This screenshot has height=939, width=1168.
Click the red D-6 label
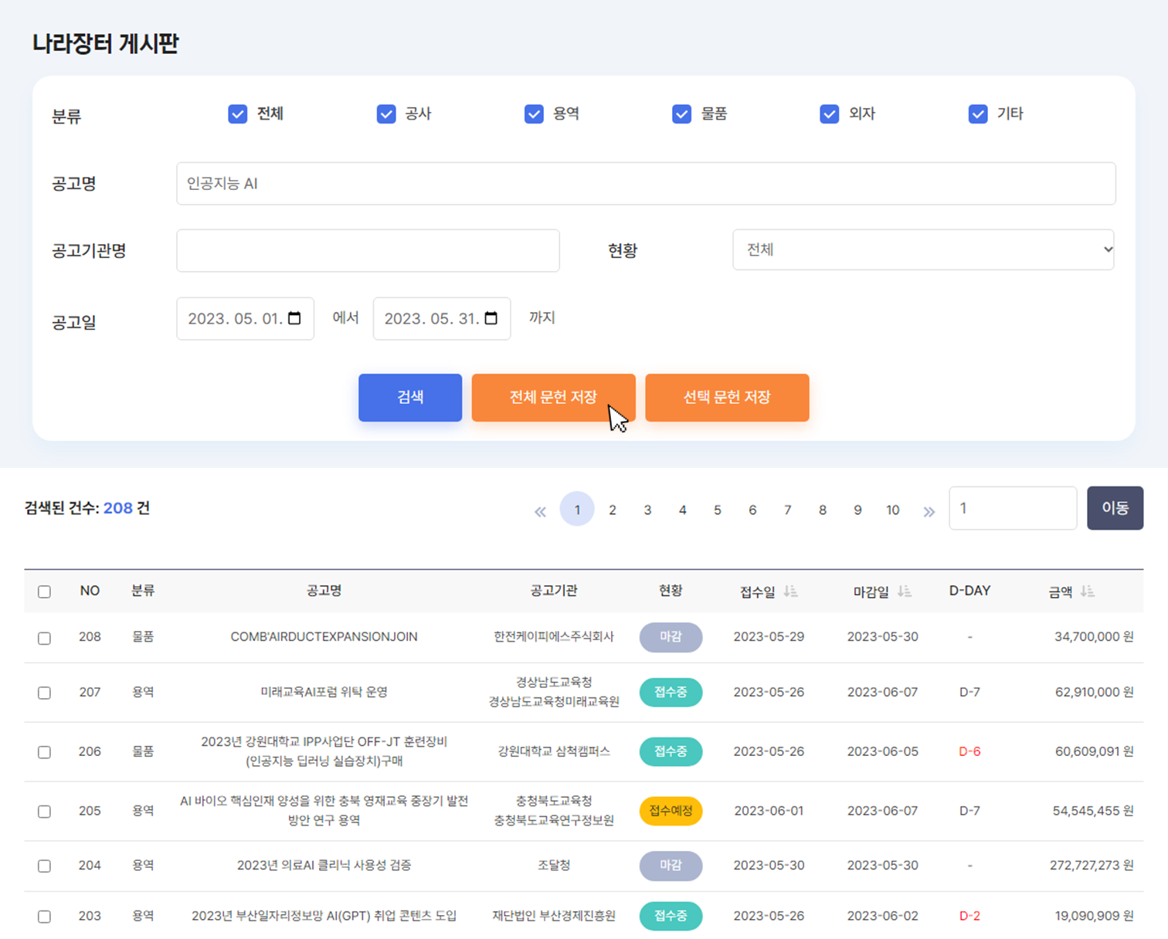point(969,751)
